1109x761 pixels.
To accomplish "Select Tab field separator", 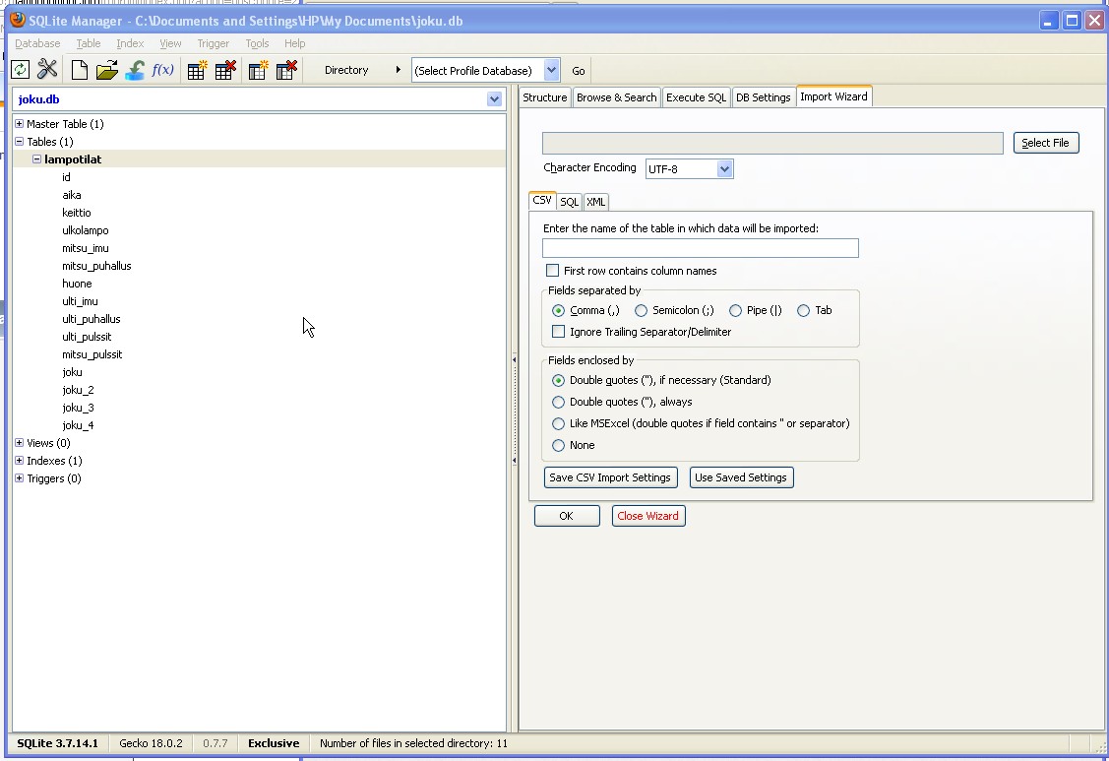I will click(x=803, y=310).
